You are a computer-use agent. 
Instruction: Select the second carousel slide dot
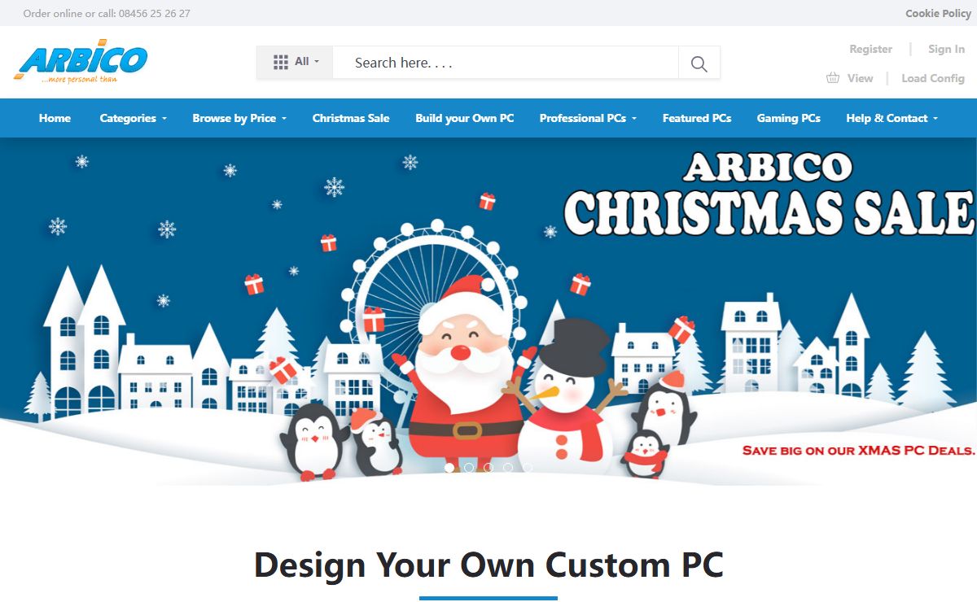pyautogui.click(x=469, y=468)
